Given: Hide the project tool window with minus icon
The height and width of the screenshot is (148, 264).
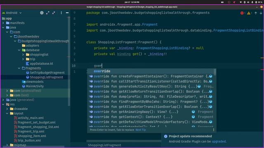Looking at the screenshot, I should coord(67,13).
